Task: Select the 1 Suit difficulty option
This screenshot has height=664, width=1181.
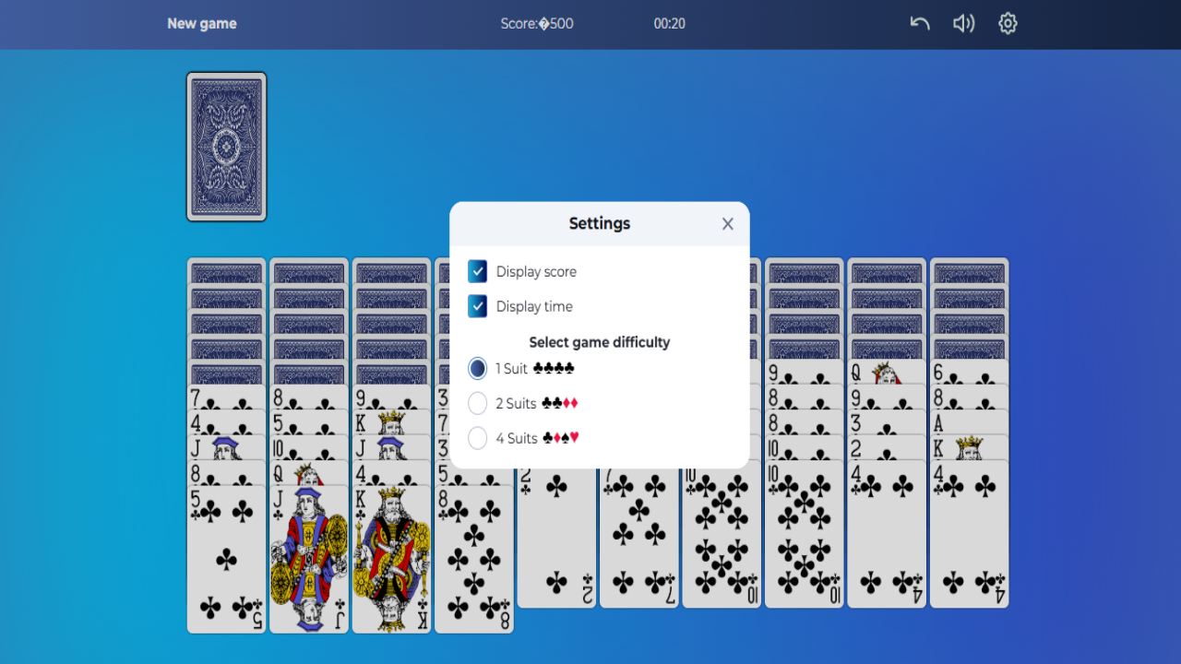Action: click(477, 368)
